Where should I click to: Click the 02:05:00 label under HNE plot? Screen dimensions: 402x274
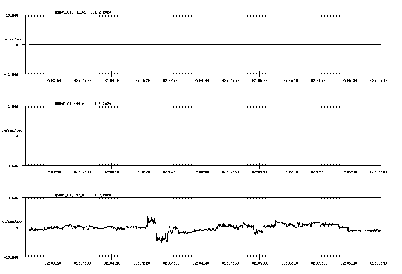click(260, 81)
